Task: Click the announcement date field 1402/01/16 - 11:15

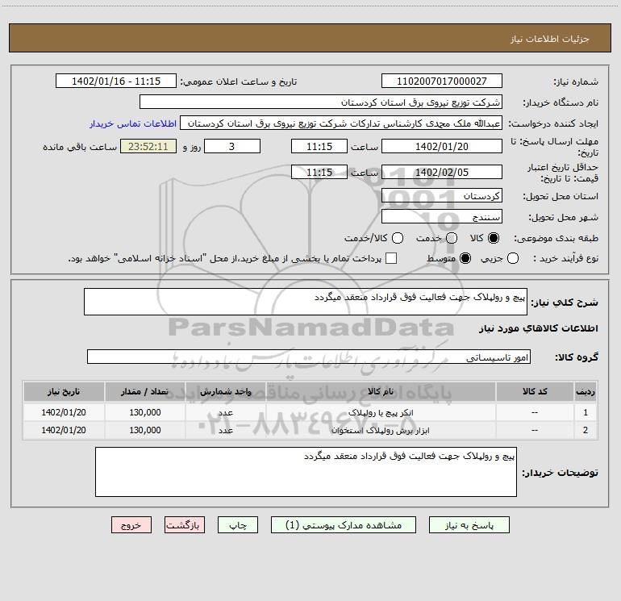Action: 116,81
